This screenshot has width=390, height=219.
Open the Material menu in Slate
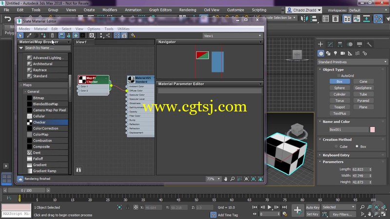coord(40,29)
